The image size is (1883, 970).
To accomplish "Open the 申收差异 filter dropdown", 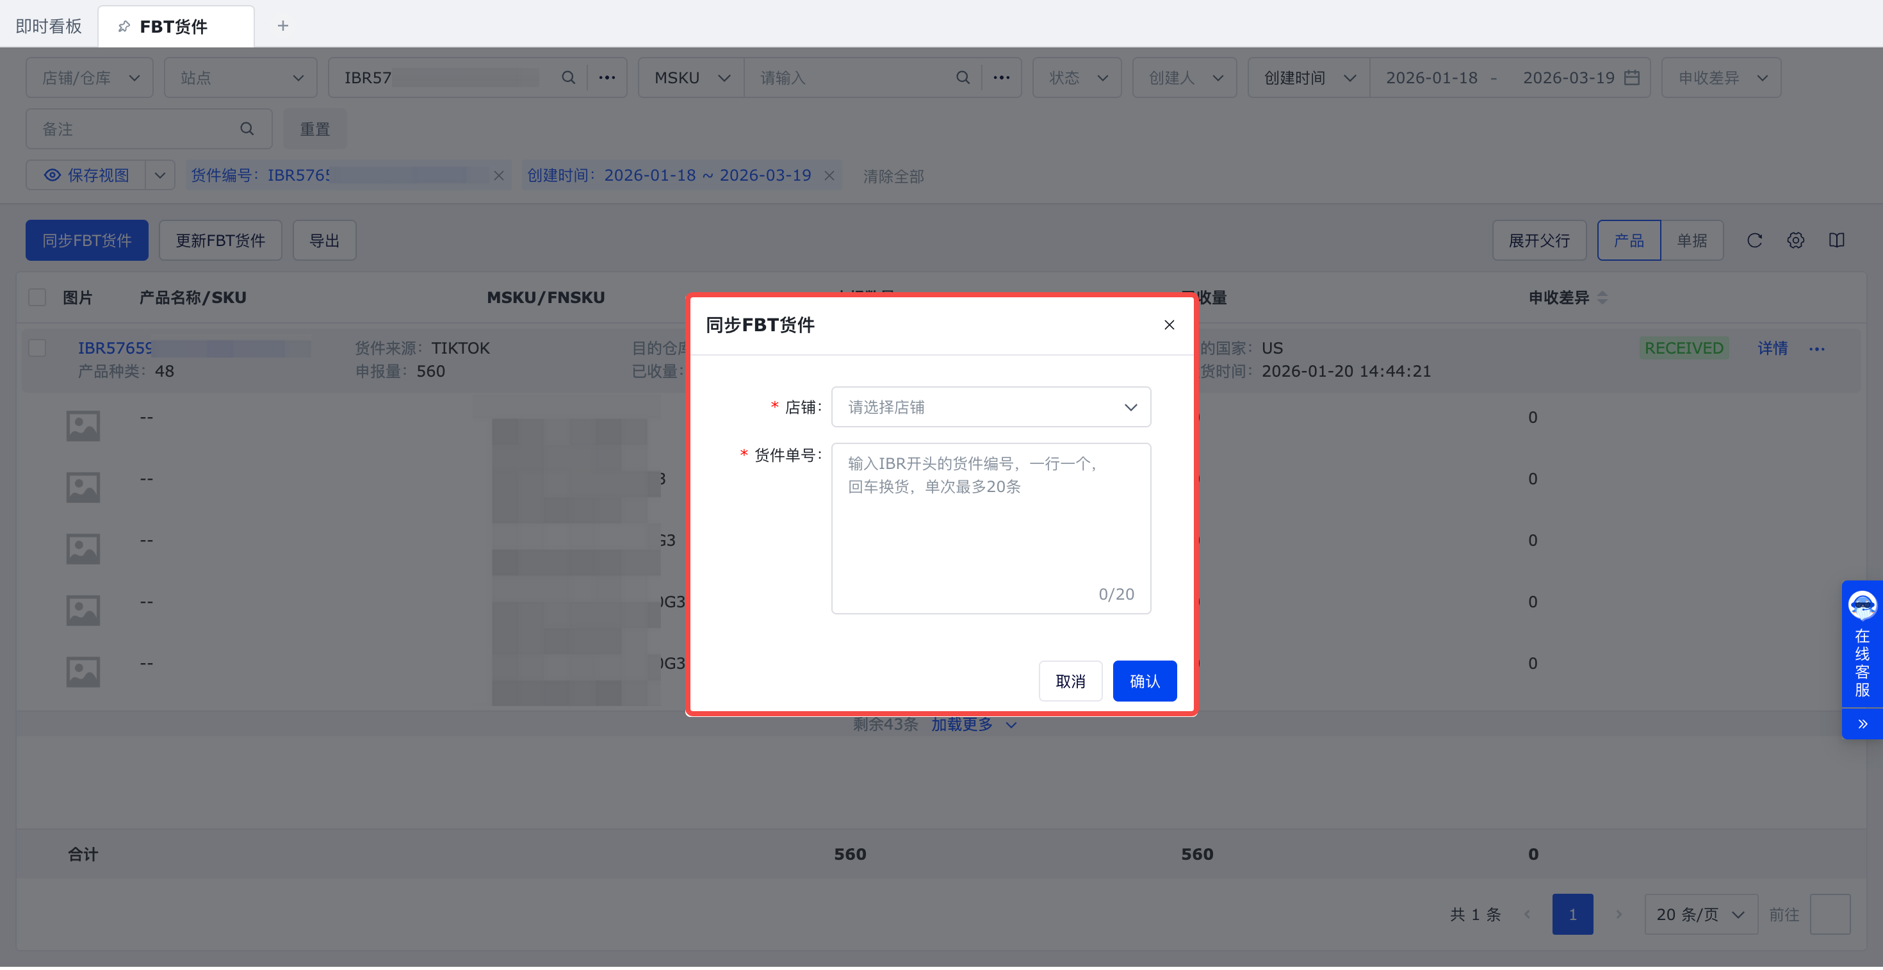I will (1721, 78).
